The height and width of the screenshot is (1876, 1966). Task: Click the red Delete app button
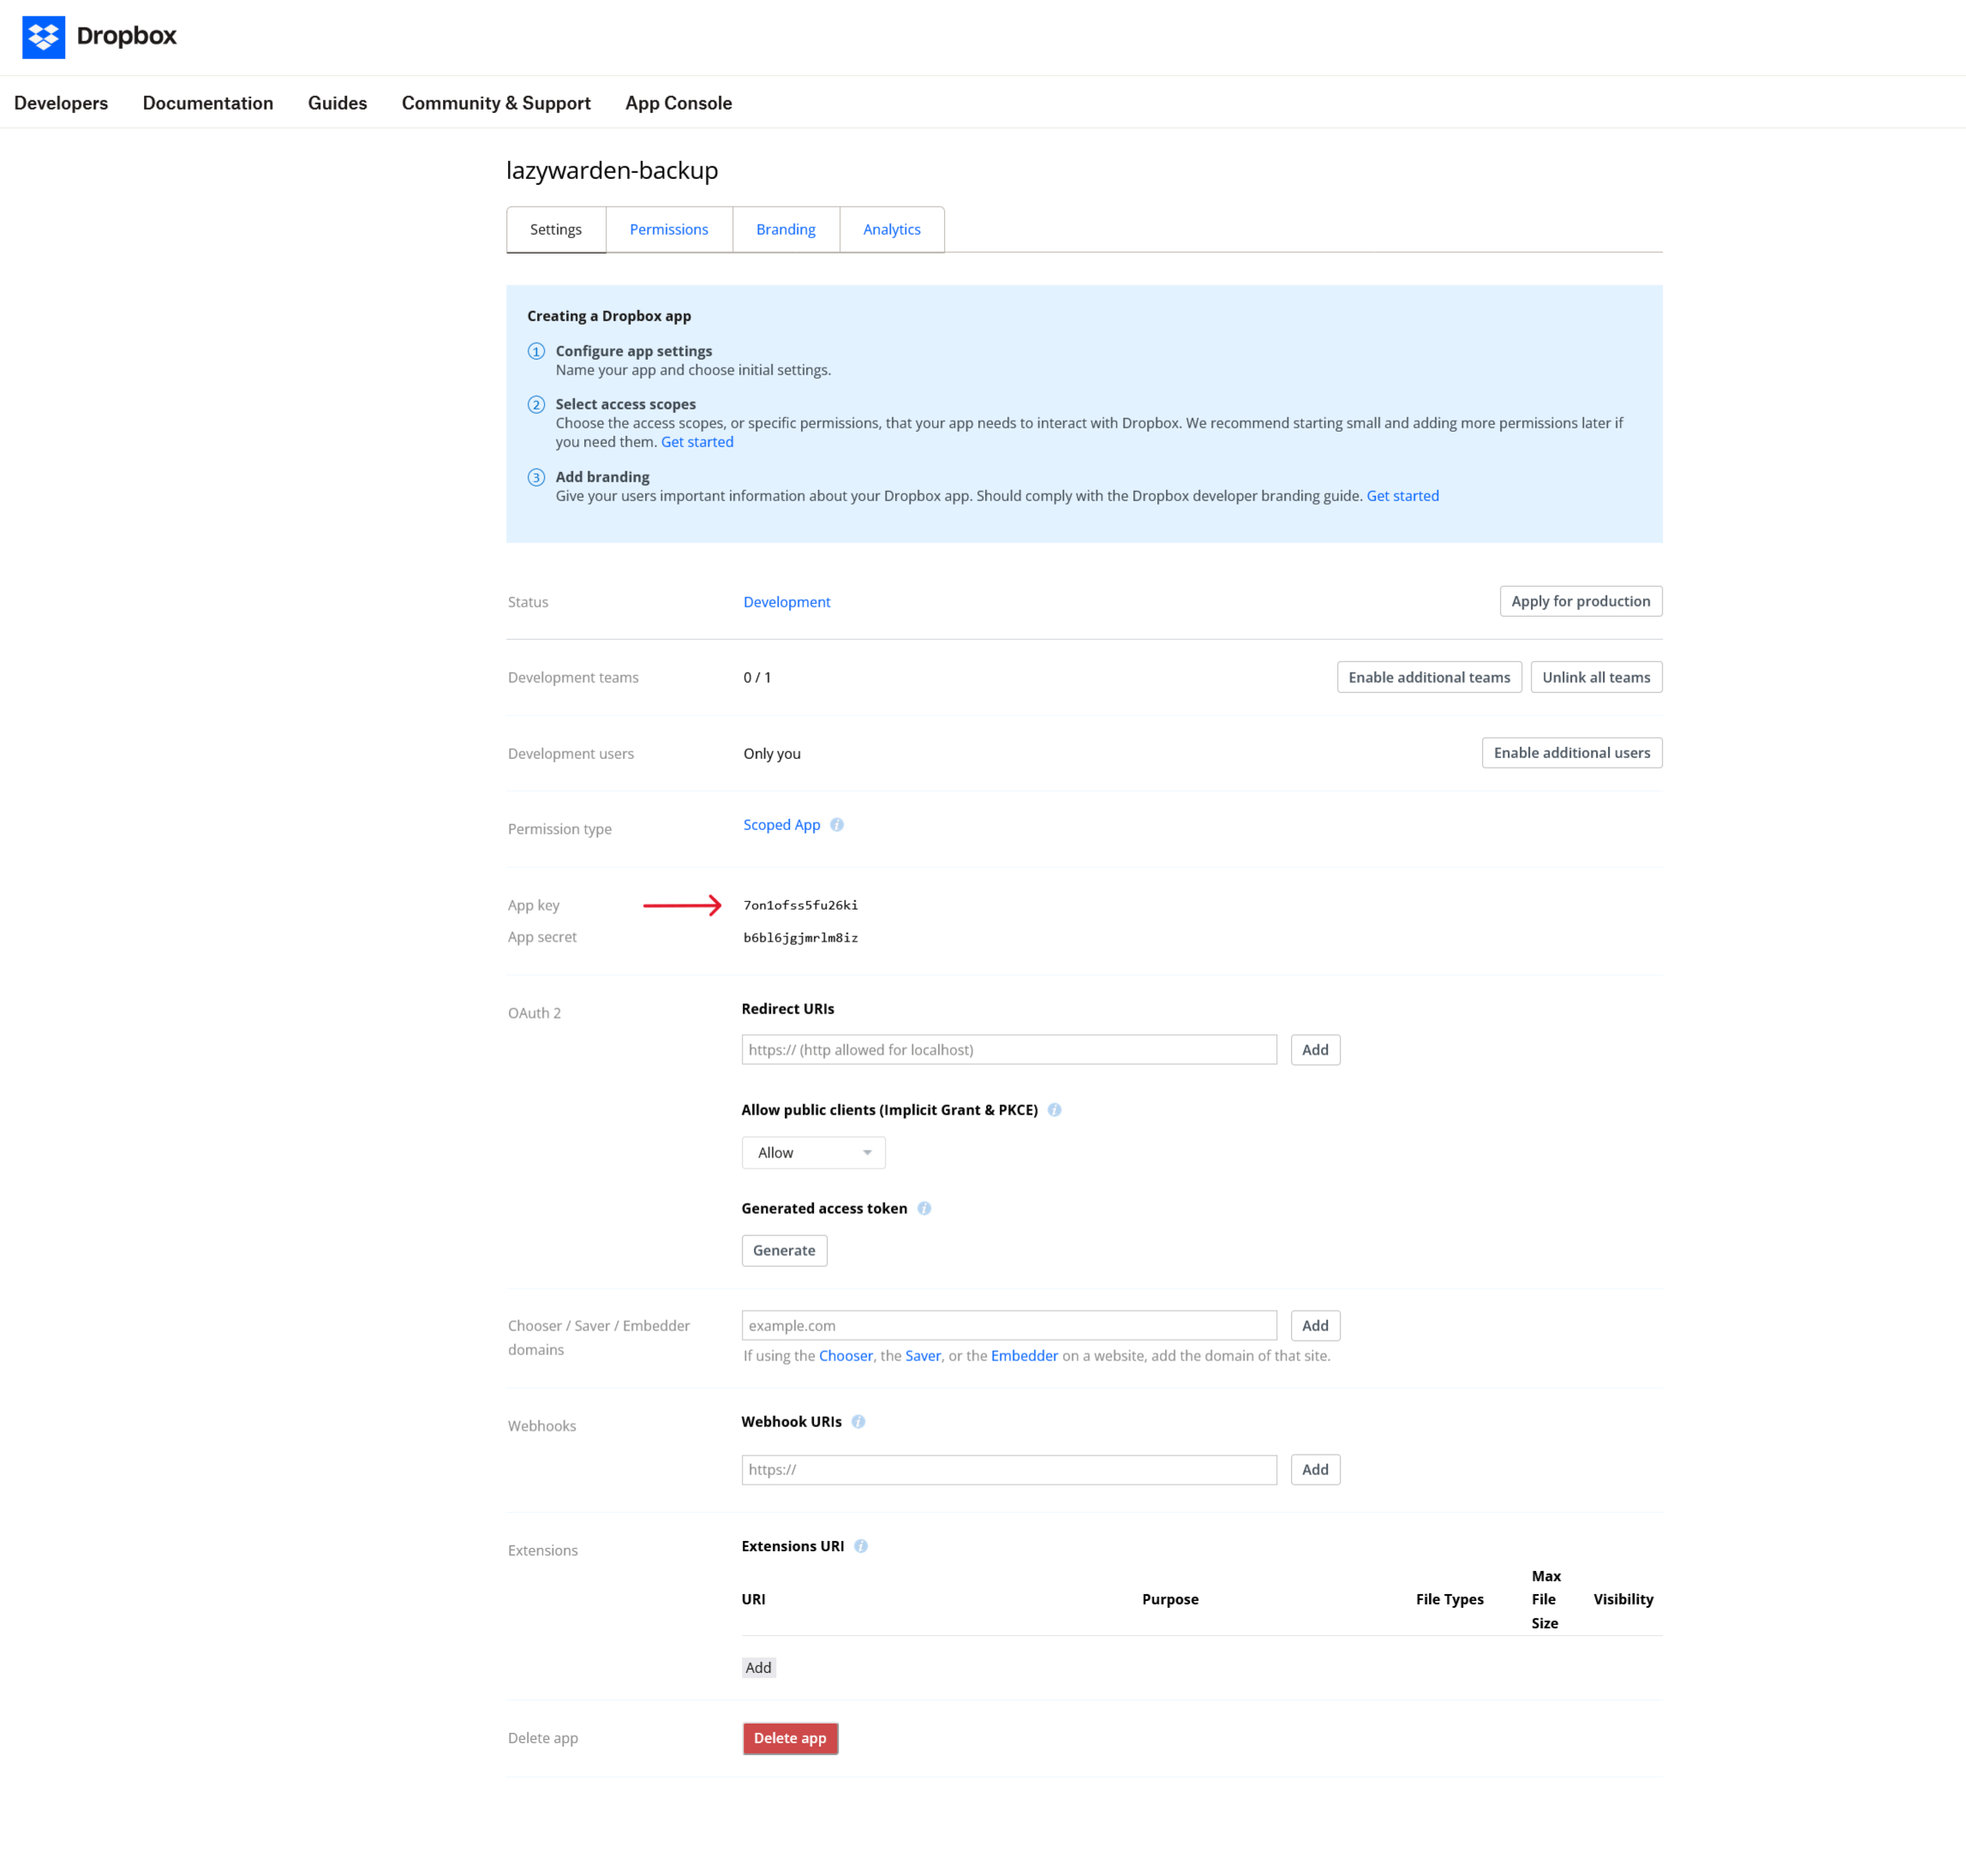click(789, 1738)
